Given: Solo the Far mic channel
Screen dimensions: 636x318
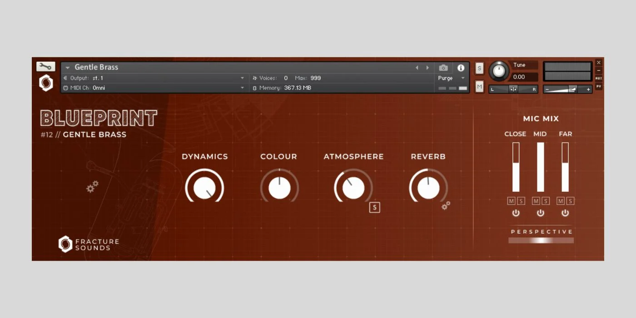Looking at the screenshot, I should (x=570, y=201).
